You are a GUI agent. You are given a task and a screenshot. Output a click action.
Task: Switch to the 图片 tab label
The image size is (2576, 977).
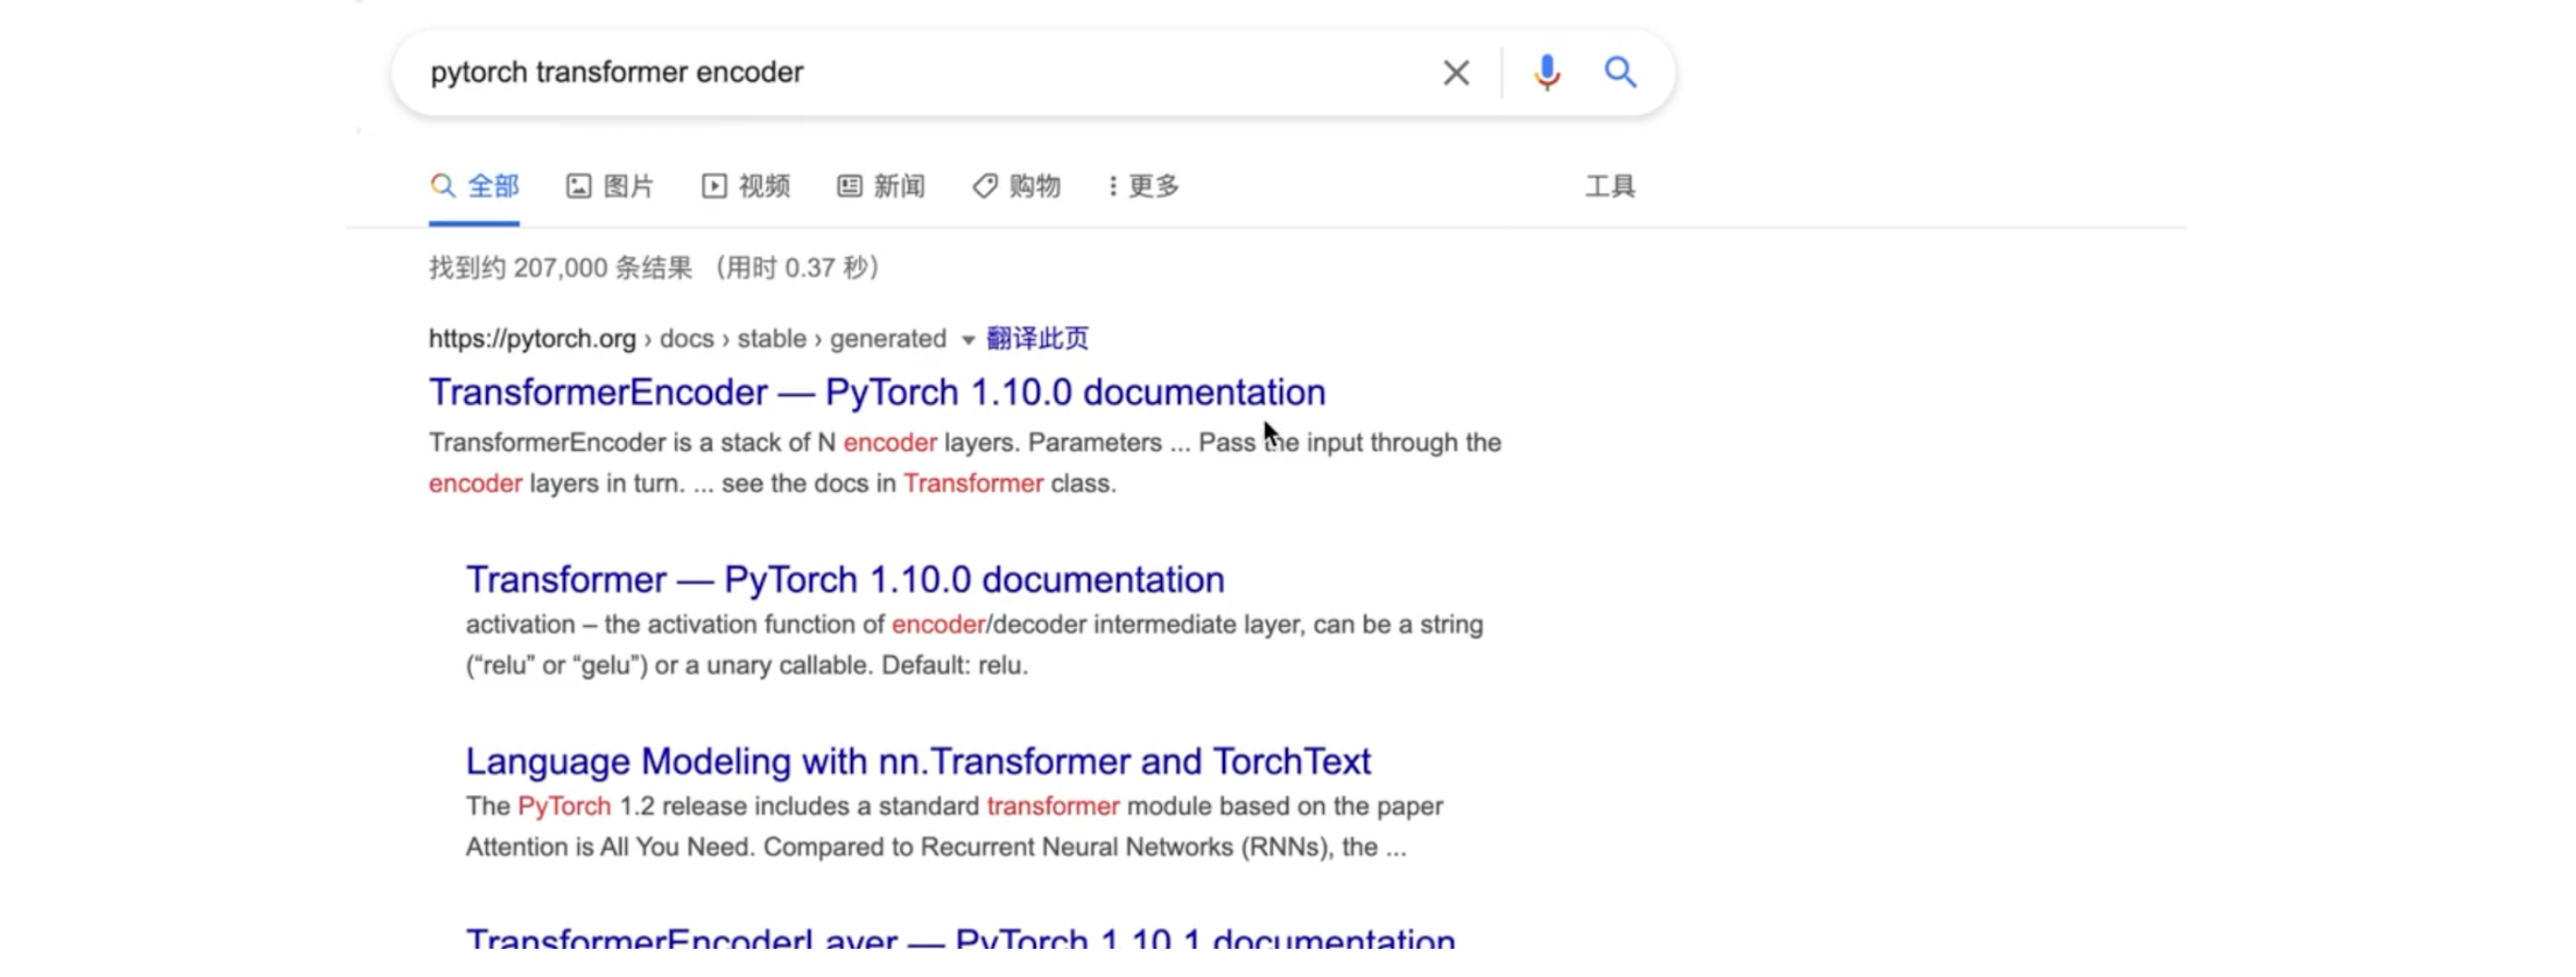click(628, 186)
